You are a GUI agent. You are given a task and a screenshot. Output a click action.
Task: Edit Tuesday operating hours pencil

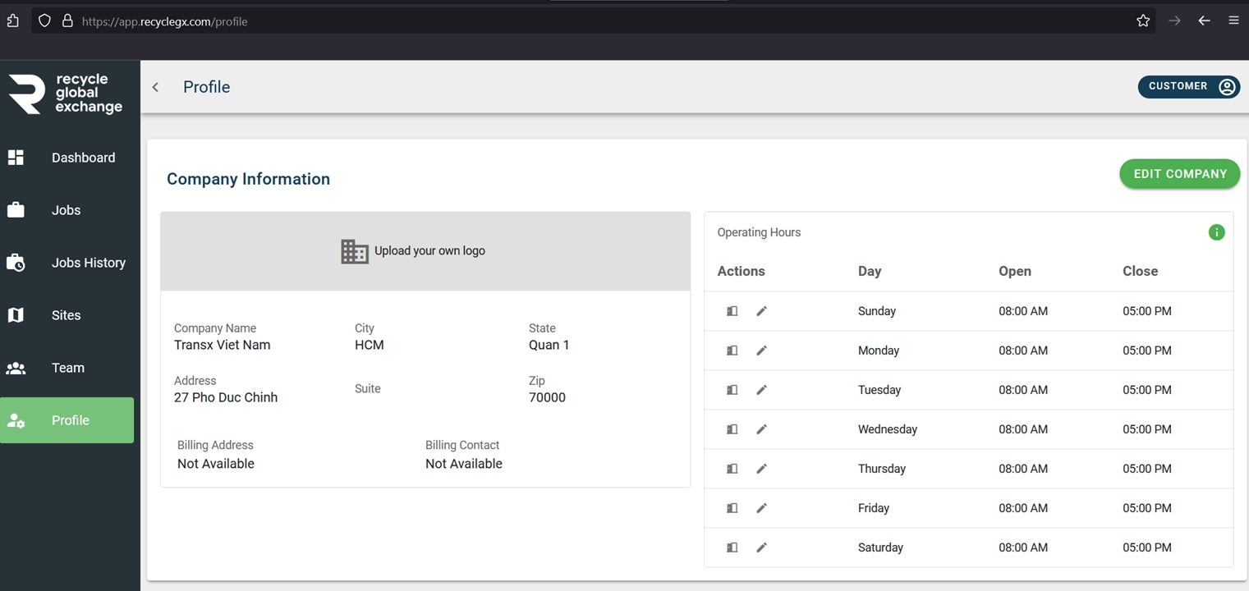761,390
